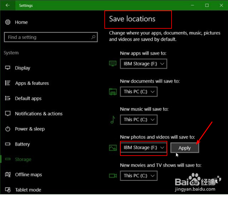Click the System section header
Image resolution: width=228 pixels, height=197 pixels.
click(11, 53)
